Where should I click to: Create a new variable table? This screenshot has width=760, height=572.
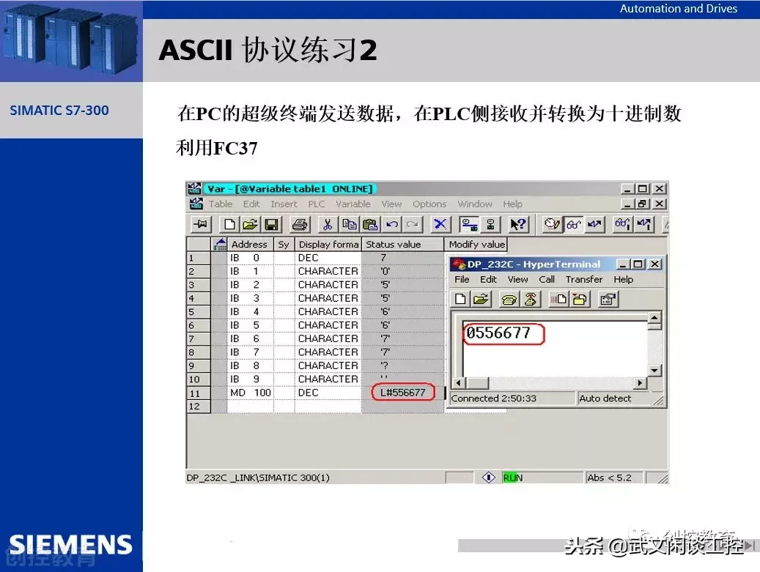(x=229, y=224)
